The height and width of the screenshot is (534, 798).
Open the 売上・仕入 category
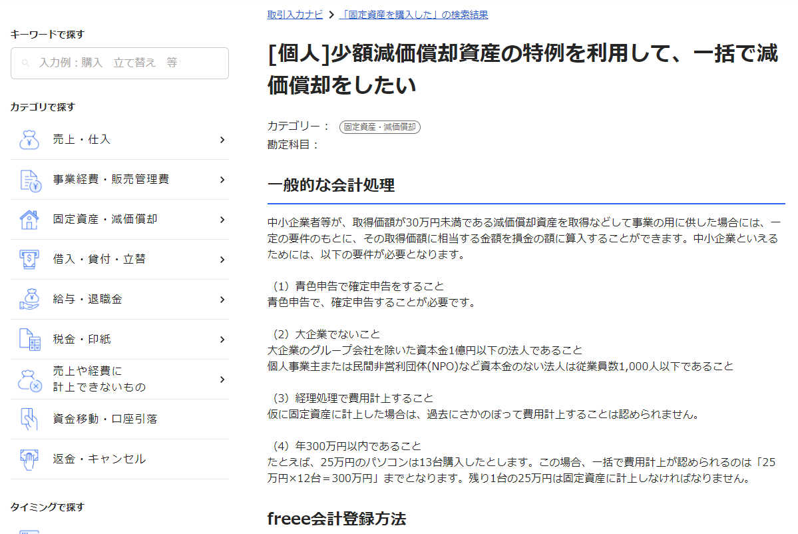[x=120, y=139]
